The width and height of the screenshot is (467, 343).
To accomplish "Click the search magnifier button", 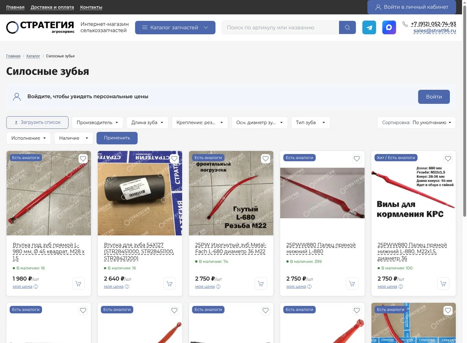I will click(348, 28).
